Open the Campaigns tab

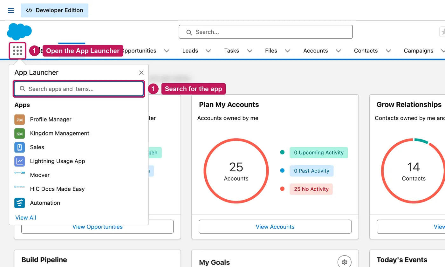tap(419, 51)
